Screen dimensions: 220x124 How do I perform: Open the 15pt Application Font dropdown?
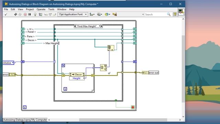coord(73,14)
